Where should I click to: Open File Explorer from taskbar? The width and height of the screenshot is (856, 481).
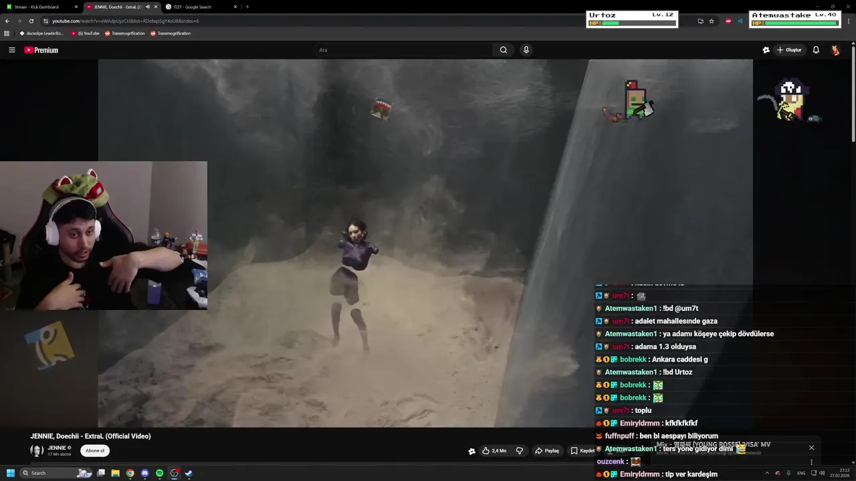116,473
